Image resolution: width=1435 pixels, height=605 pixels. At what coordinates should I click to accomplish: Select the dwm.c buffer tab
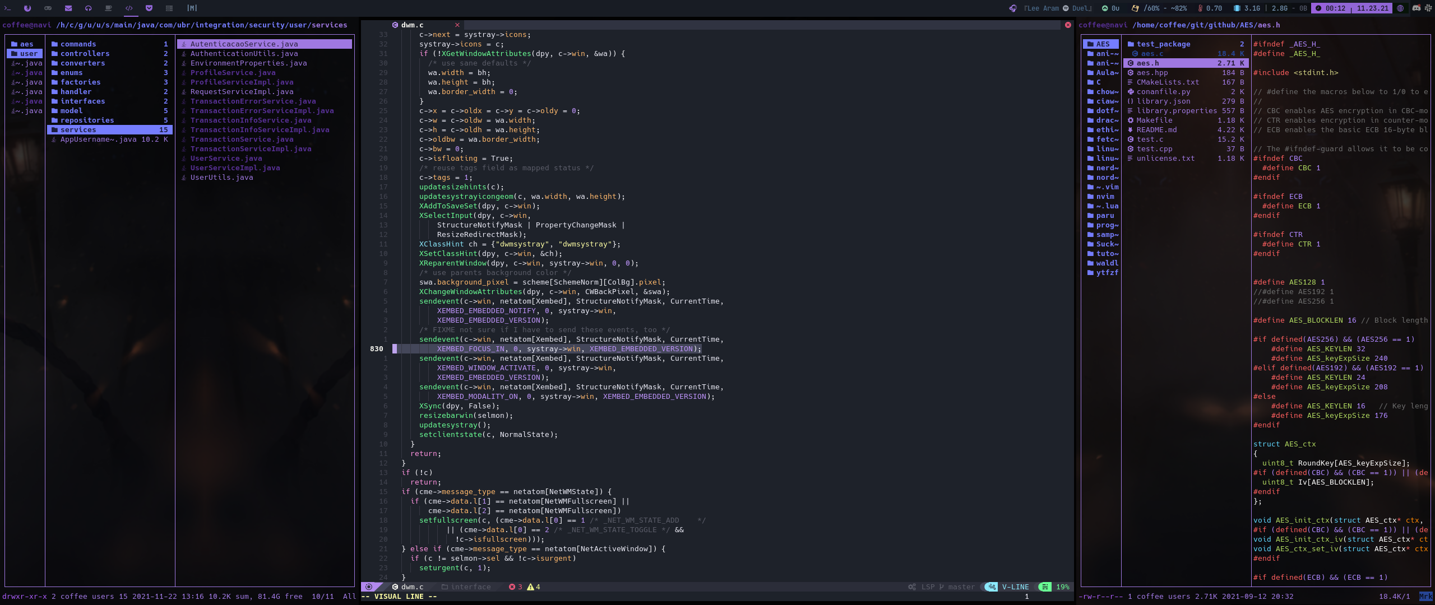[x=412, y=25]
